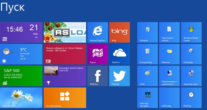207x110 pixels.
Task: Launch Netscape Navigator tile
Action: click(147, 98)
